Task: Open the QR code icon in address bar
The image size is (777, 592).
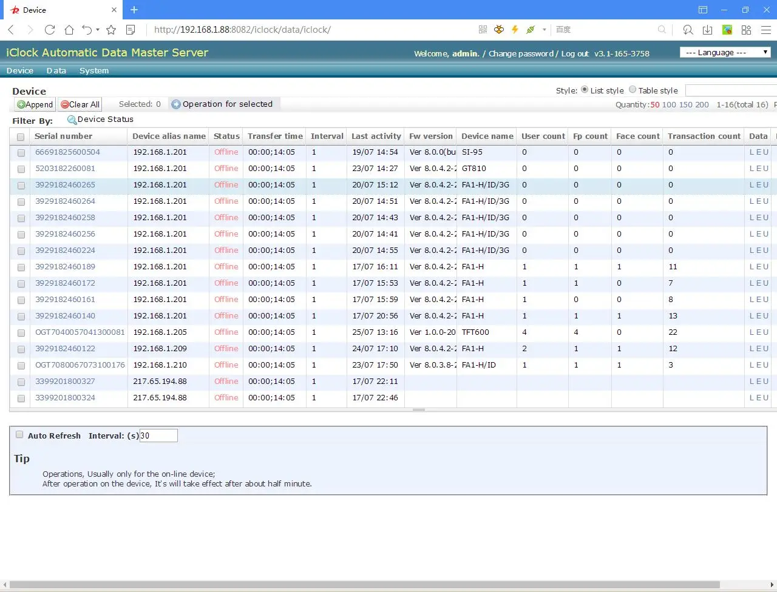Action: tap(483, 30)
